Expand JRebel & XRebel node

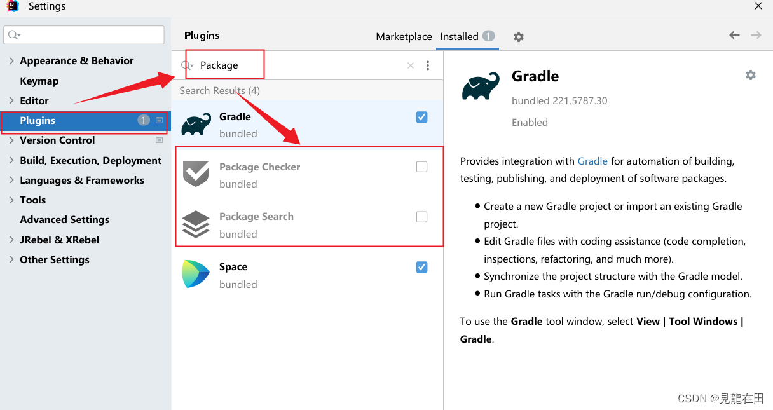click(11, 240)
